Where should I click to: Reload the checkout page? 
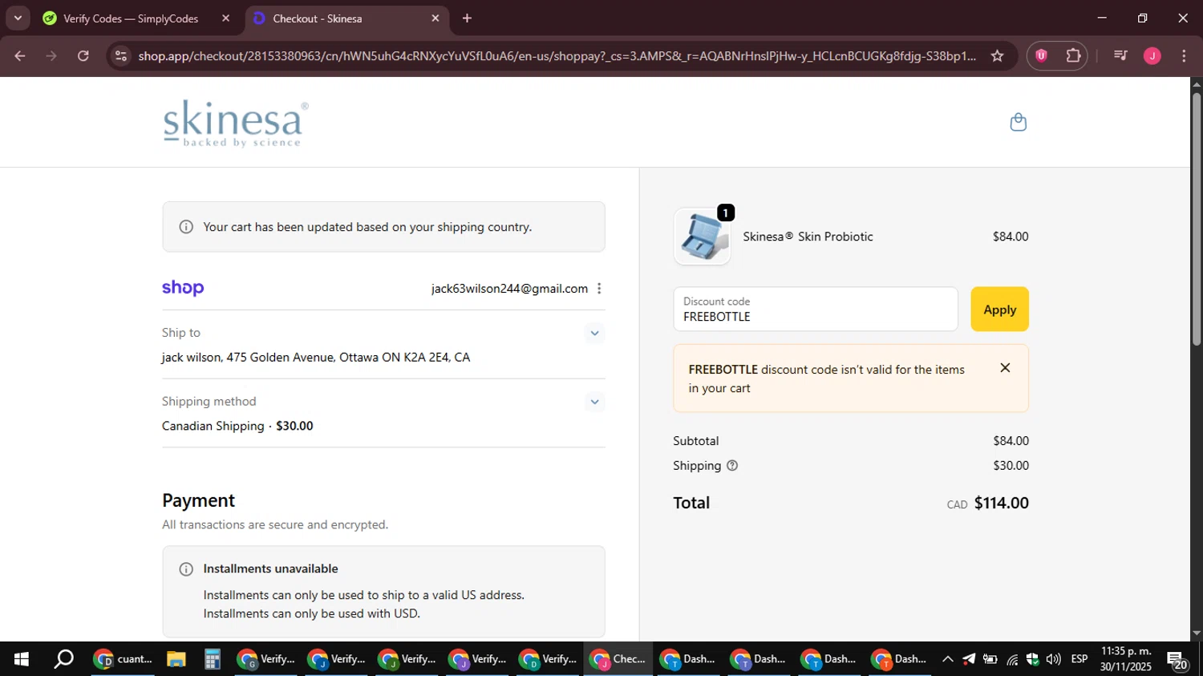point(83,56)
